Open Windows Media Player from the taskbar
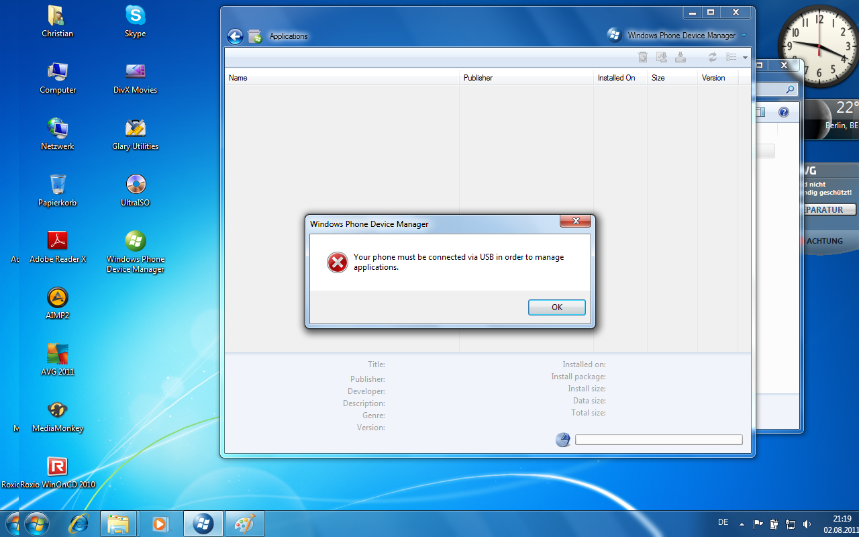Viewport: 859px width, 537px height. [x=160, y=524]
